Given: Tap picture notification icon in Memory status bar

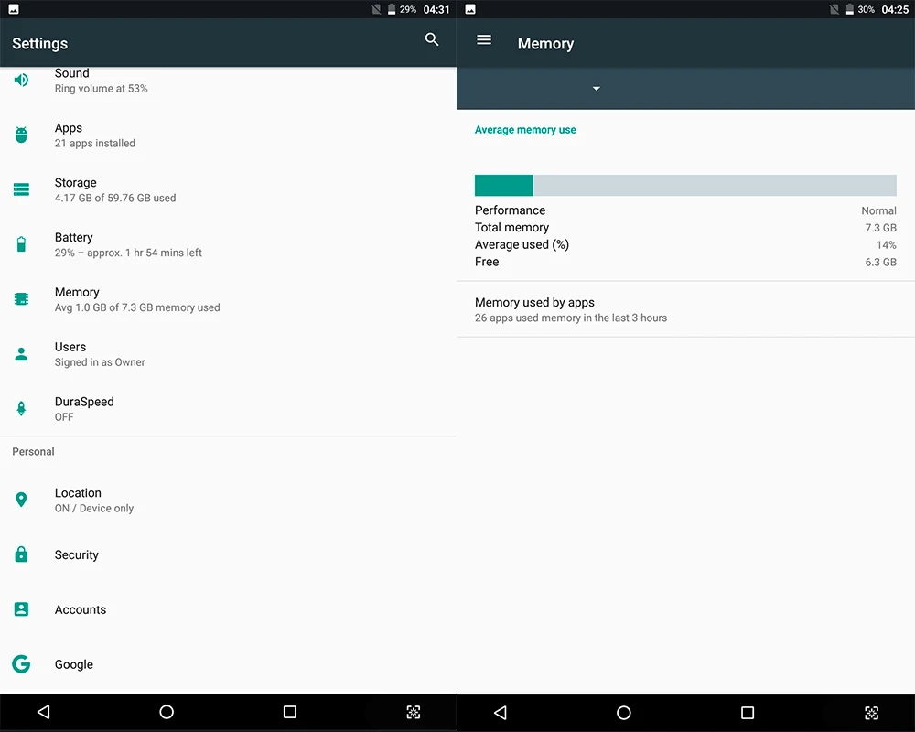Looking at the screenshot, I should coord(470,9).
